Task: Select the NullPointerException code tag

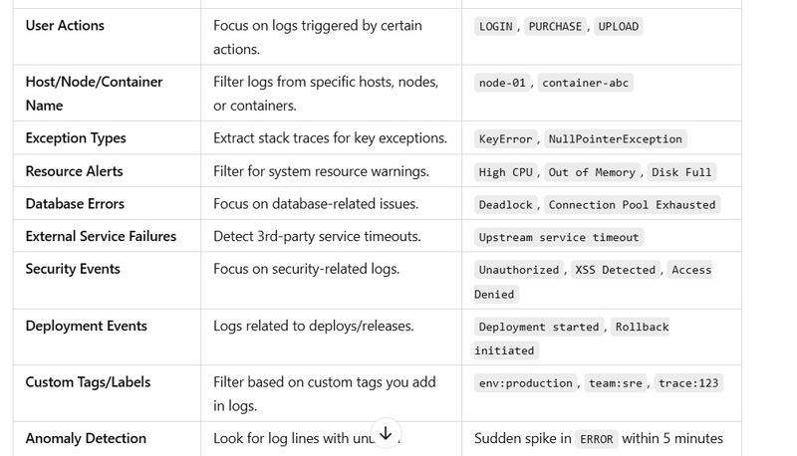Action: pyautogui.click(x=615, y=139)
